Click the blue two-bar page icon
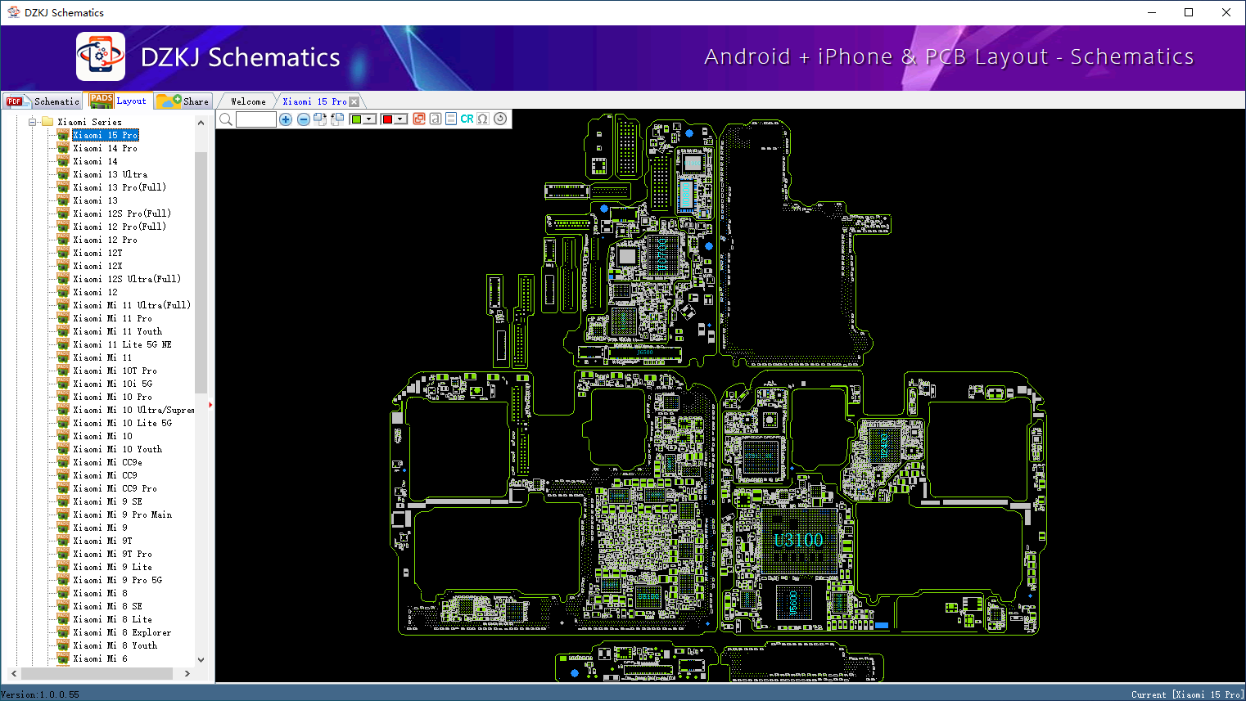 click(x=451, y=119)
